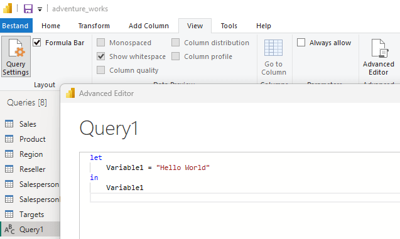Expand the Quick Access Toolbar dropdown arrow
This screenshot has height=239, width=400.
tap(40, 9)
